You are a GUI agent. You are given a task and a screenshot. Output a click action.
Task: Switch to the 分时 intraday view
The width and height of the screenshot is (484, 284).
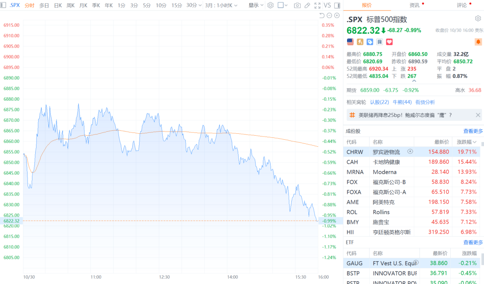coord(29,5)
